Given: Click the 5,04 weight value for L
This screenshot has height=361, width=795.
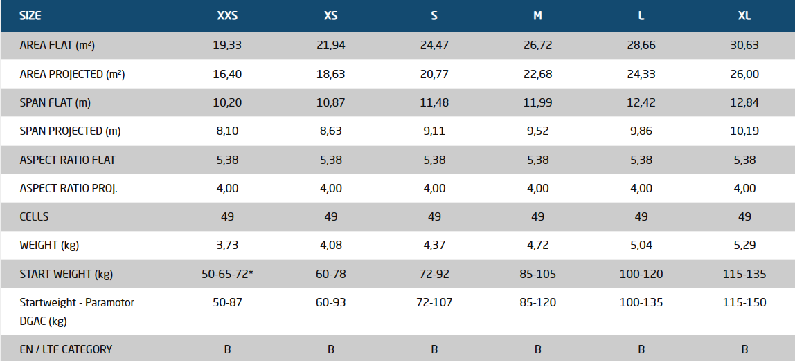Looking at the screenshot, I should (x=641, y=245).
